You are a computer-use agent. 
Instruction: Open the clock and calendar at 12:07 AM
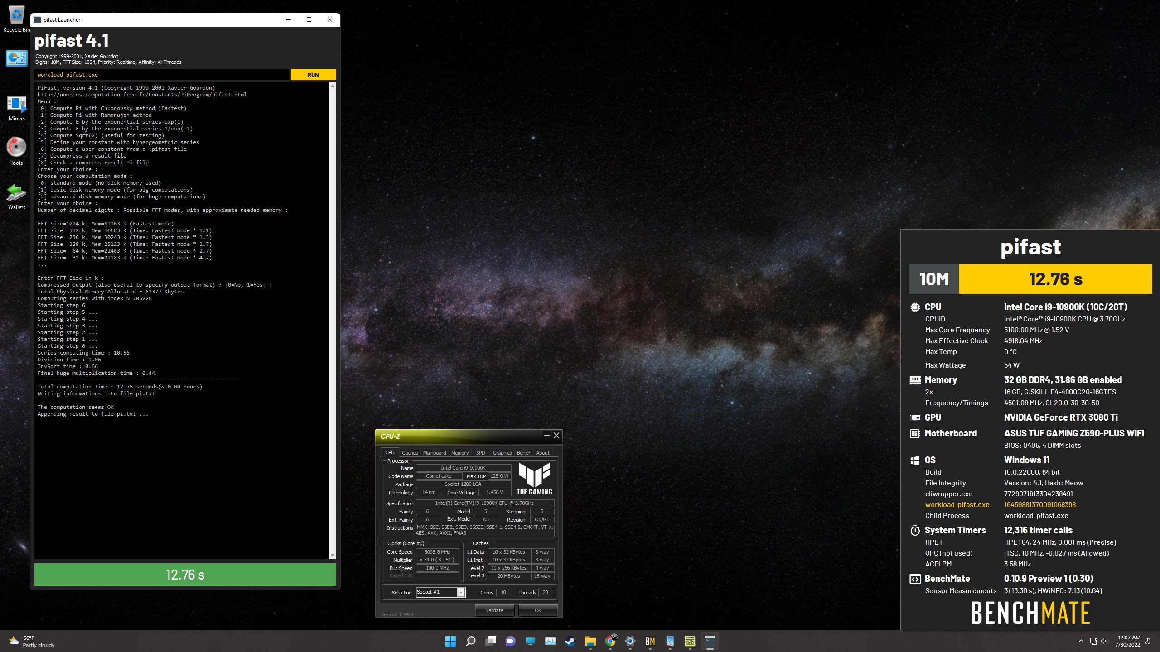[x=1128, y=641]
